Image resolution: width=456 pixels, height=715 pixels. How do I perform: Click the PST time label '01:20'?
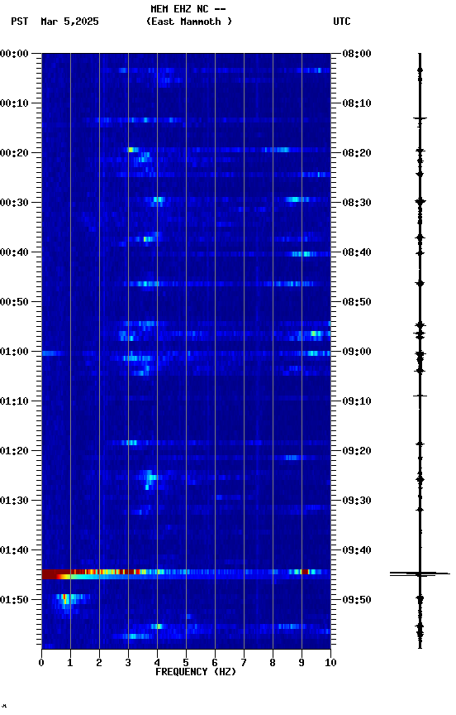[x=14, y=451]
